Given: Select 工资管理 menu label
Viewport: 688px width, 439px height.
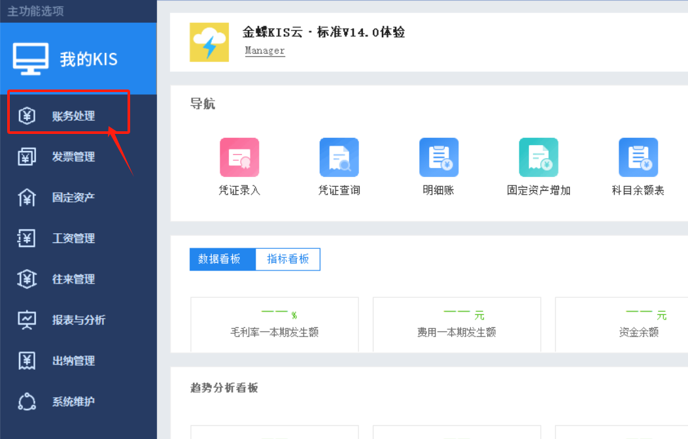Looking at the screenshot, I should [x=73, y=238].
